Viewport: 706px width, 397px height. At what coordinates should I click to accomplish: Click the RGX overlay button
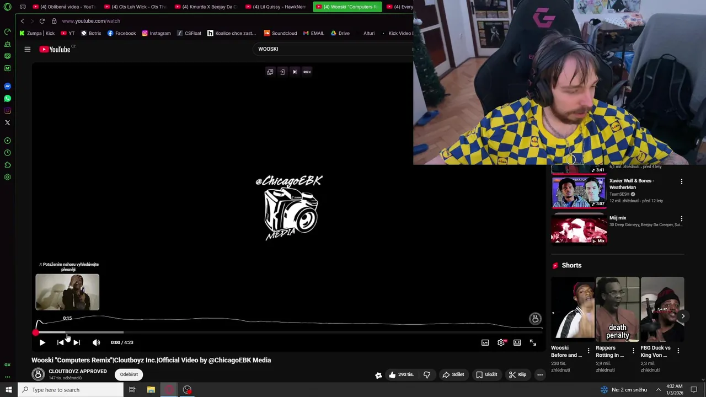click(x=307, y=72)
